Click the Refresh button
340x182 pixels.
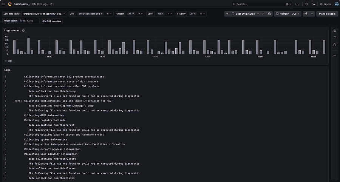click(282, 14)
